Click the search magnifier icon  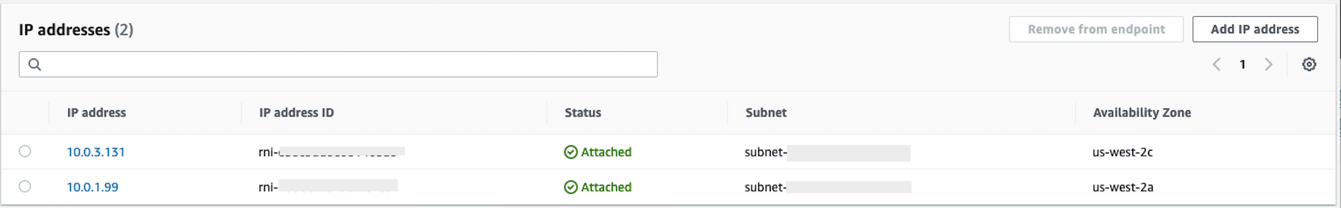[x=35, y=65]
